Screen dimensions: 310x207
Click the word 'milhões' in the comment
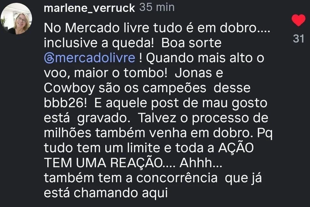click(67, 133)
